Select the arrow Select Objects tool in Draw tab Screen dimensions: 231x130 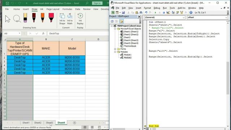pos(8,19)
